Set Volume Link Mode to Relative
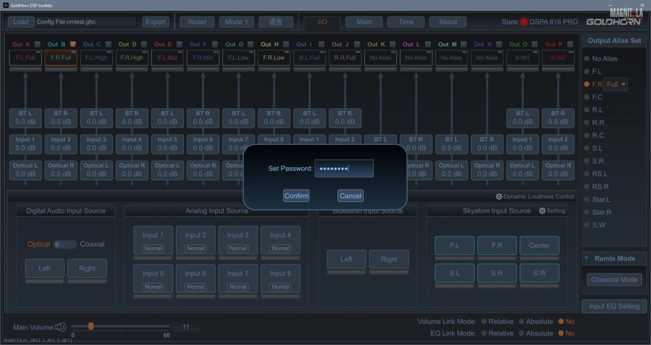Viewport: 651px width, 345px height. [x=484, y=321]
